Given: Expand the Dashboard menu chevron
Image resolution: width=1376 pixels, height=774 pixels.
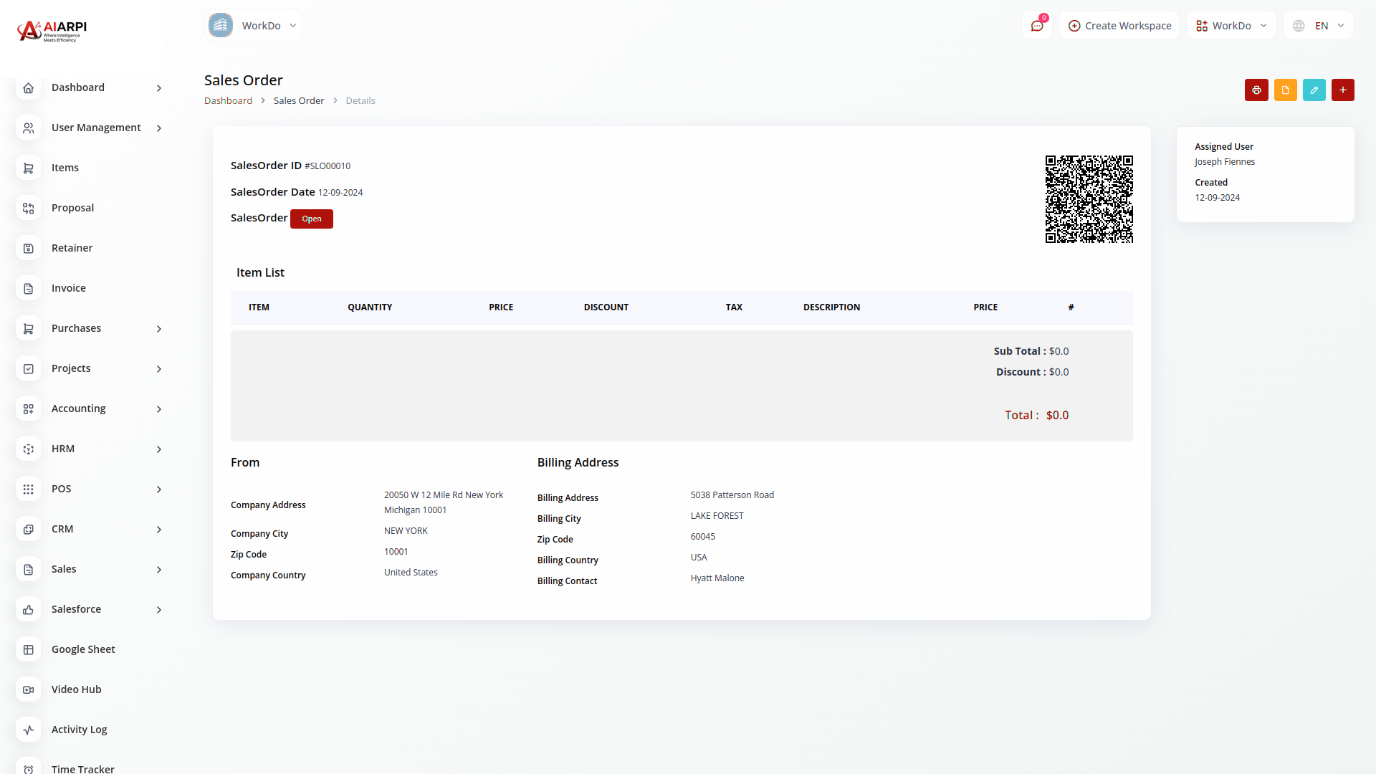Looking at the screenshot, I should tap(159, 88).
